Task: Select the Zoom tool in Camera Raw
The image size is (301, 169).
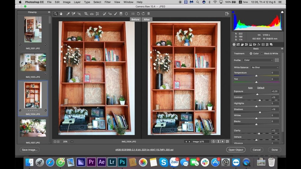Action: click(x=56, y=13)
